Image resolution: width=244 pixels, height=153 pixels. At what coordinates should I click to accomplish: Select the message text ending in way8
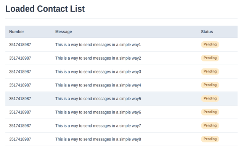pyautogui.click(x=98, y=139)
